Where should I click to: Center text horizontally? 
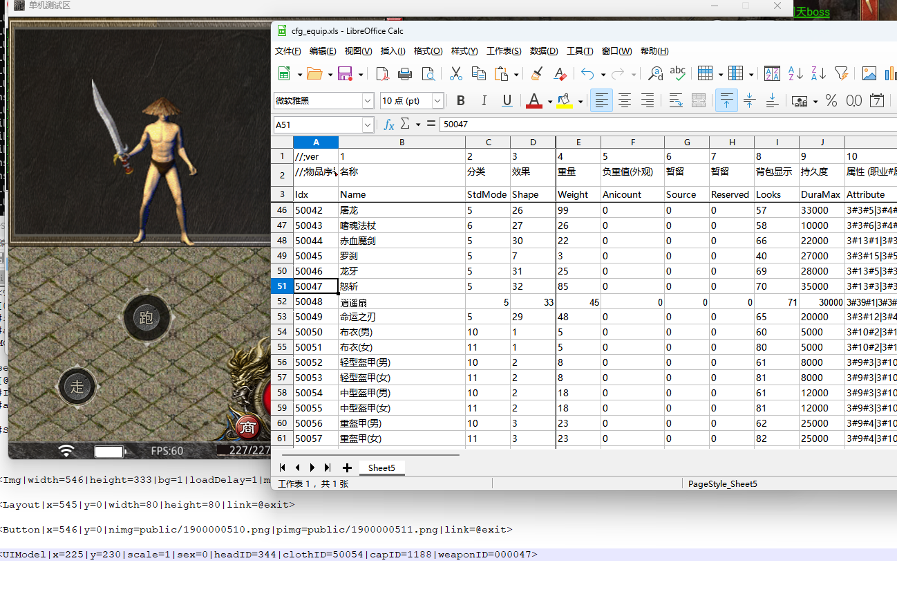625,101
